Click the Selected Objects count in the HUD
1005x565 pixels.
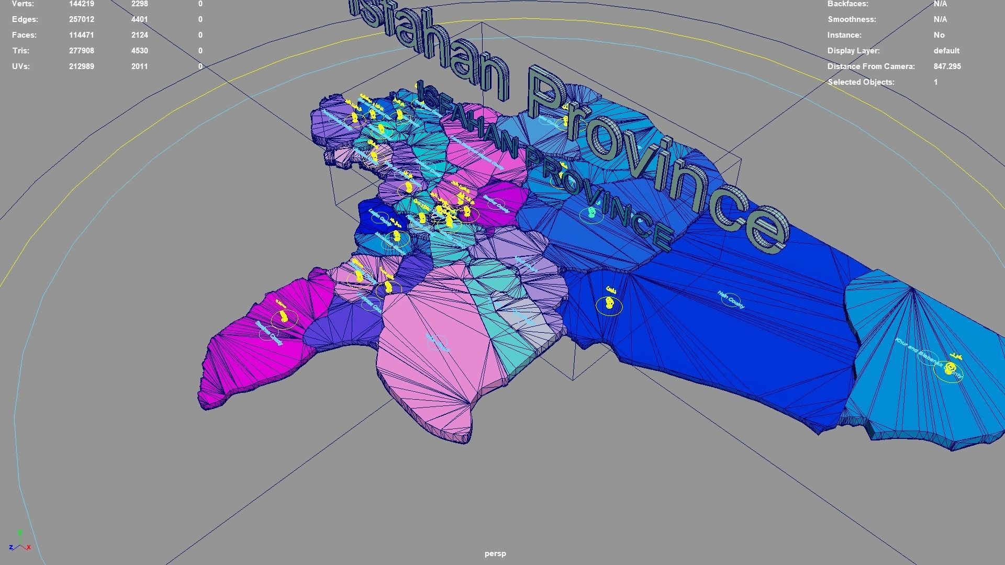tap(935, 82)
